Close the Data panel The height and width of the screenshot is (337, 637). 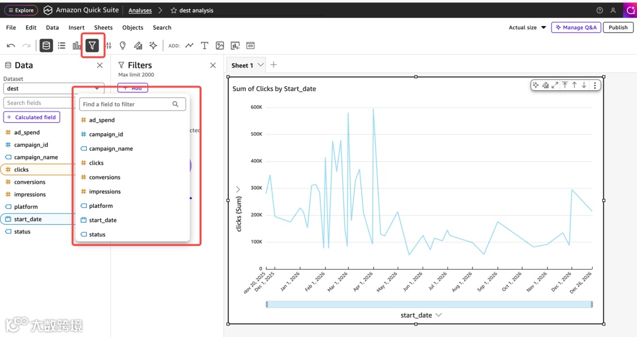pos(100,65)
